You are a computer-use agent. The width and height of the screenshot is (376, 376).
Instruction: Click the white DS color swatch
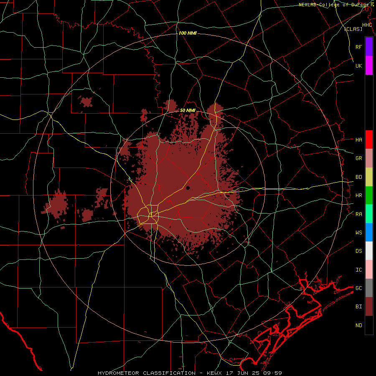tap(369, 251)
